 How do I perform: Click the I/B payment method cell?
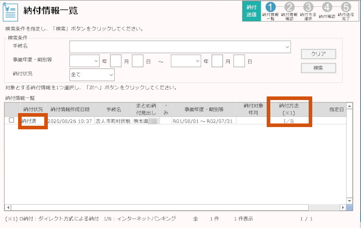[x=289, y=121]
